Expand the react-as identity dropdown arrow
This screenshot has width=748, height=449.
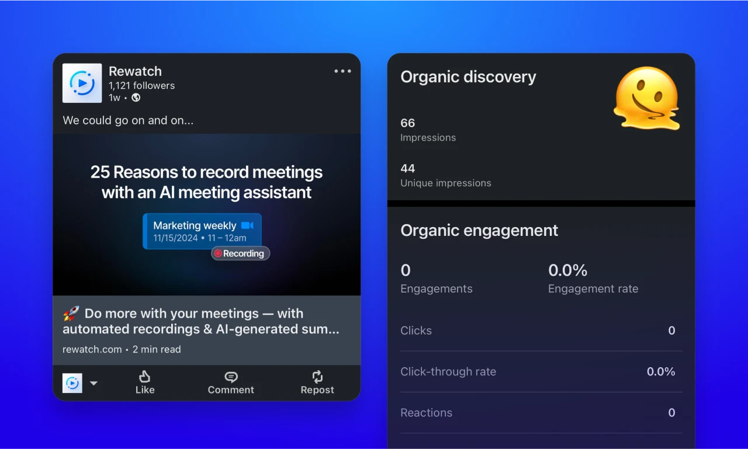point(93,384)
